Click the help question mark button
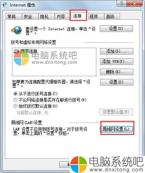This screenshot has width=145, height=173. (x=121, y=3)
